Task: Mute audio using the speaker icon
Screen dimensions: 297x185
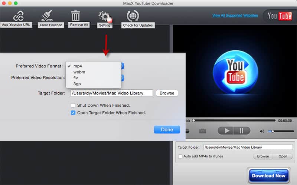Action: (x=262, y=131)
